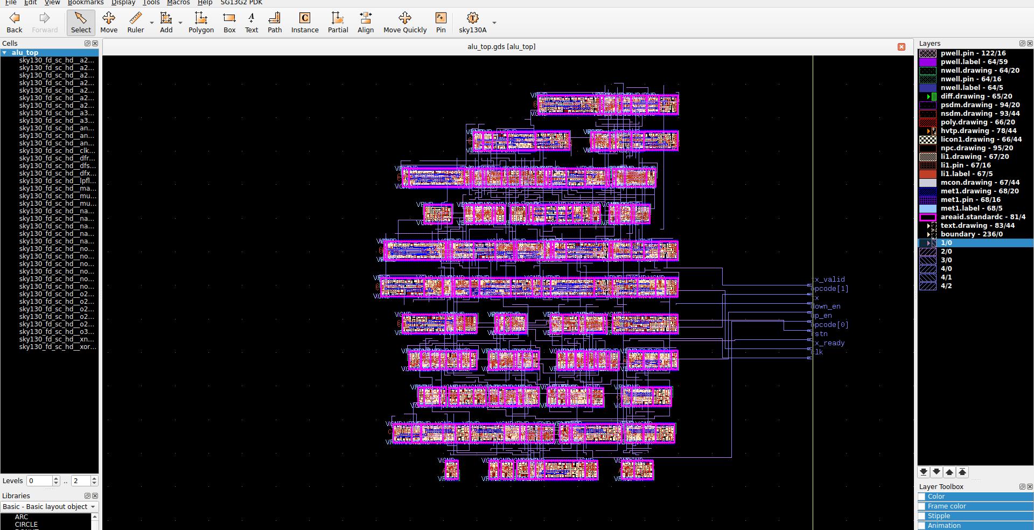Open the Macros menu
The width and height of the screenshot is (1034, 530).
coord(178,3)
